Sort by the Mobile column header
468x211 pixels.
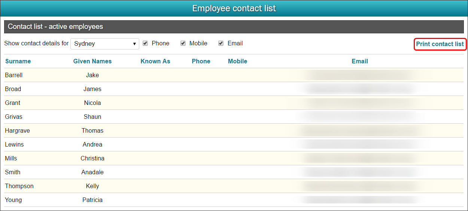238,61
